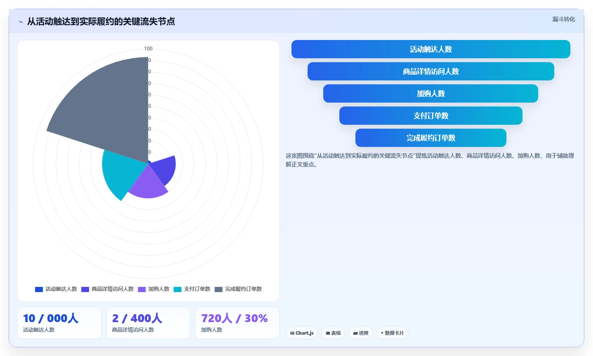Toggle 商品详情访问人数 legend swatch in chart
The height and width of the screenshot is (356, 593).
[x=85, y=289]
